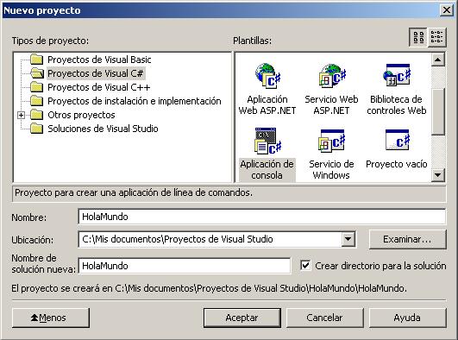Image resolution: width=458 pixels, height=340 pixels.
Task: Select Proyectos de Visual C++ tree item
Action: pos(98,87)
